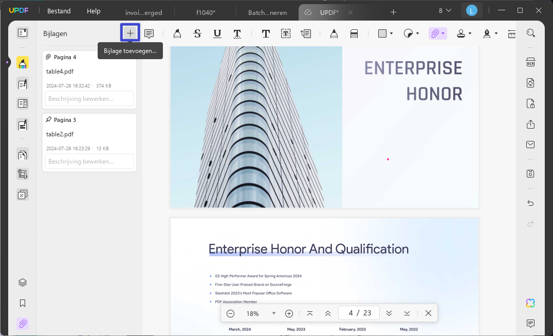Switch to edit PDF mode

click(x=23, y=84)
